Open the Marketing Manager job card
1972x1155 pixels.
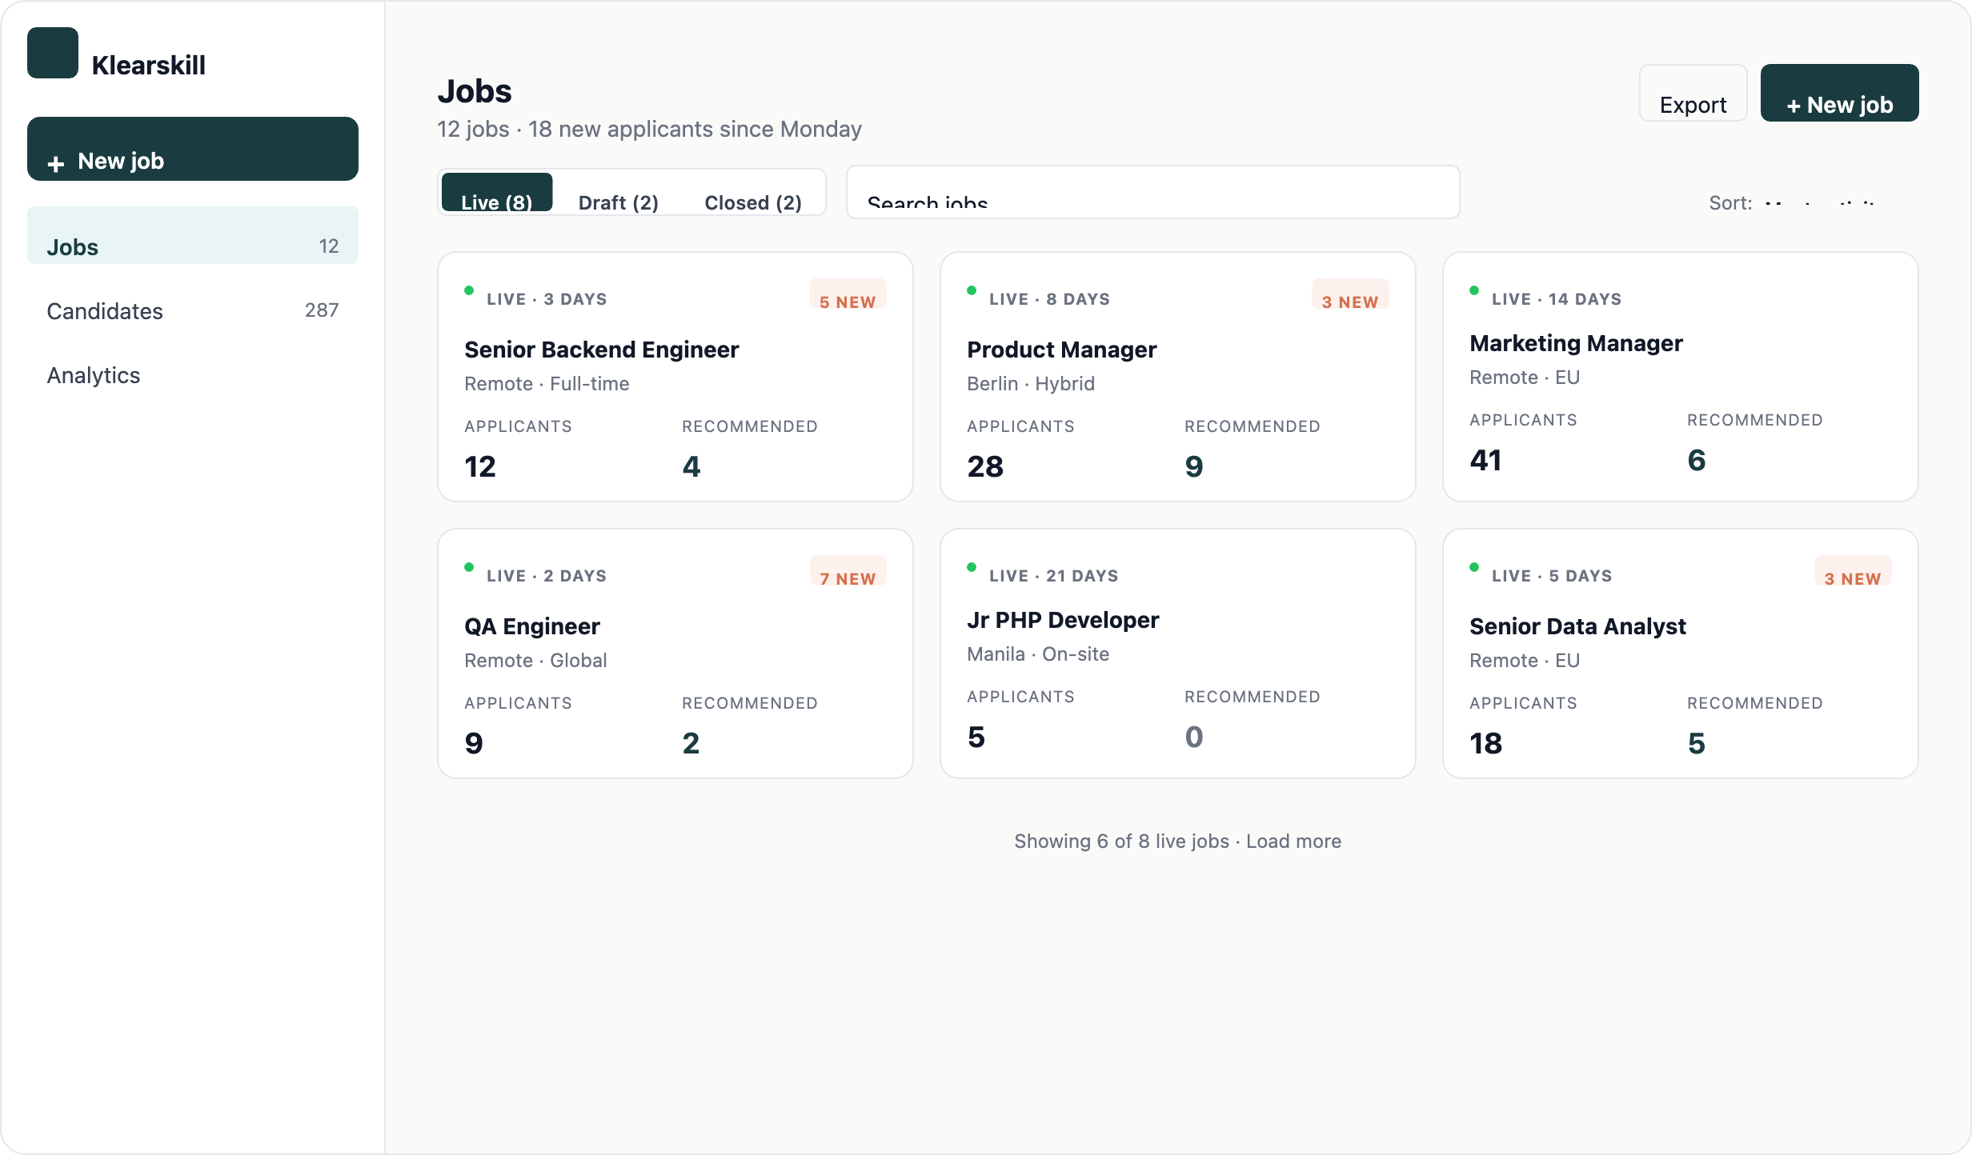(1681, 377)
